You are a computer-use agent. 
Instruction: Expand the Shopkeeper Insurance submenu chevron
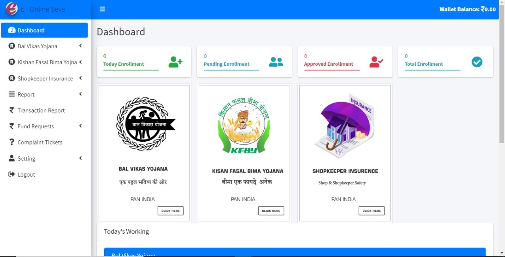click(80, 78)
